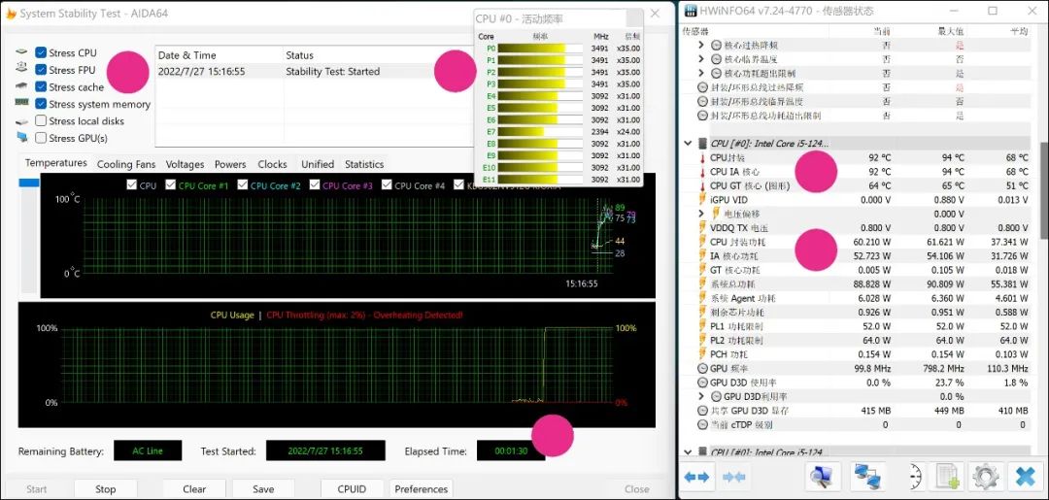The image size is (1049, 500).
Task: Enable the Stress GPU(s) checkbox
Action: [41, 138]
